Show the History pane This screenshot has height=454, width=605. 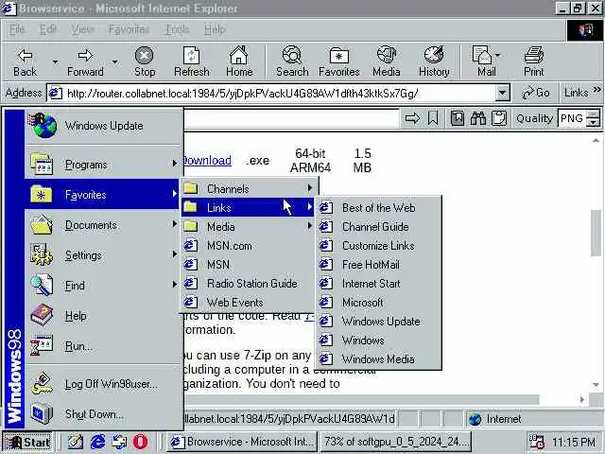pos(434,61)
